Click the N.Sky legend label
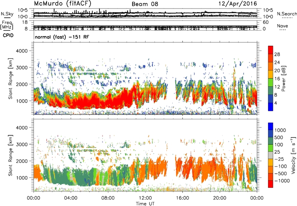This screenshot has height=206, width=297. tap(7, 14)
